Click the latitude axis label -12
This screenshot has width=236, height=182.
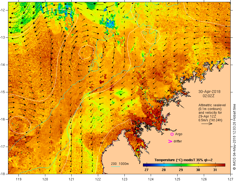pos(3,10)
